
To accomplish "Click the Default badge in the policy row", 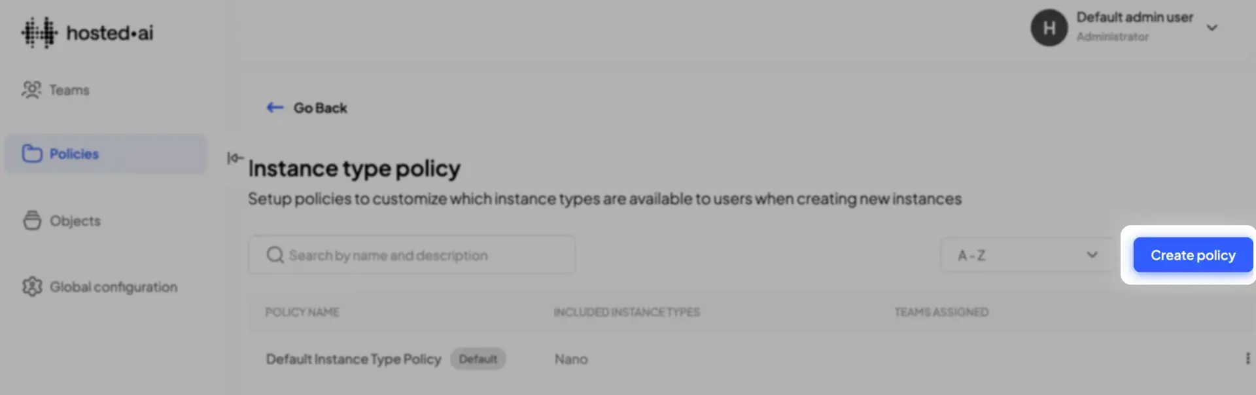I will pyautogui.click(x=478, y=358).
